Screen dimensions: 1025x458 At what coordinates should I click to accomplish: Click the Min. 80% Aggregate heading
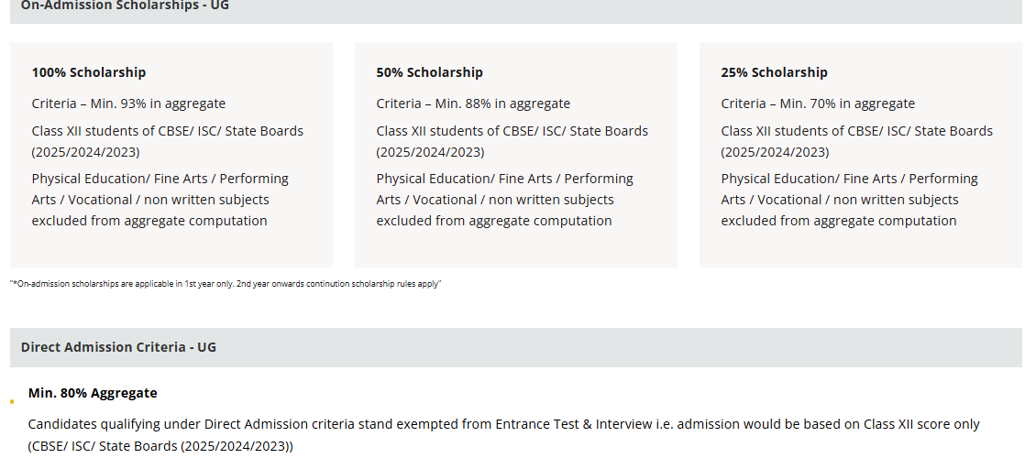click(x=93, y=393)
